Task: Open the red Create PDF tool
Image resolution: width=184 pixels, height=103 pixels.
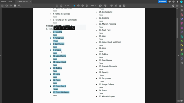Action: tap(182, 15)
